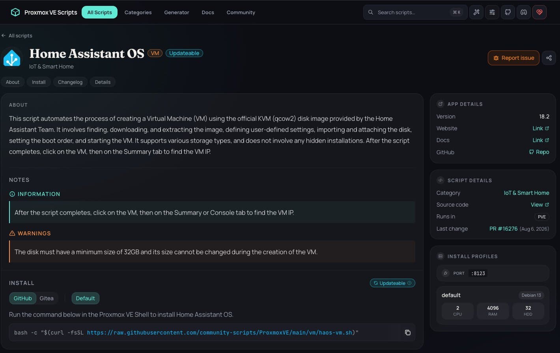Jump to the Changelog section tab
Screen dimensions: 560x353
coord(70,82)
